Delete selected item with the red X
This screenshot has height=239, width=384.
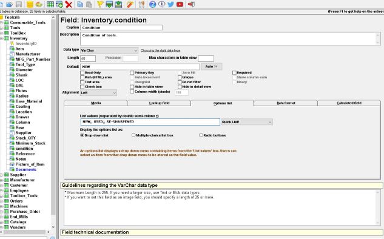pyautogui.click(x=69, y=4)
